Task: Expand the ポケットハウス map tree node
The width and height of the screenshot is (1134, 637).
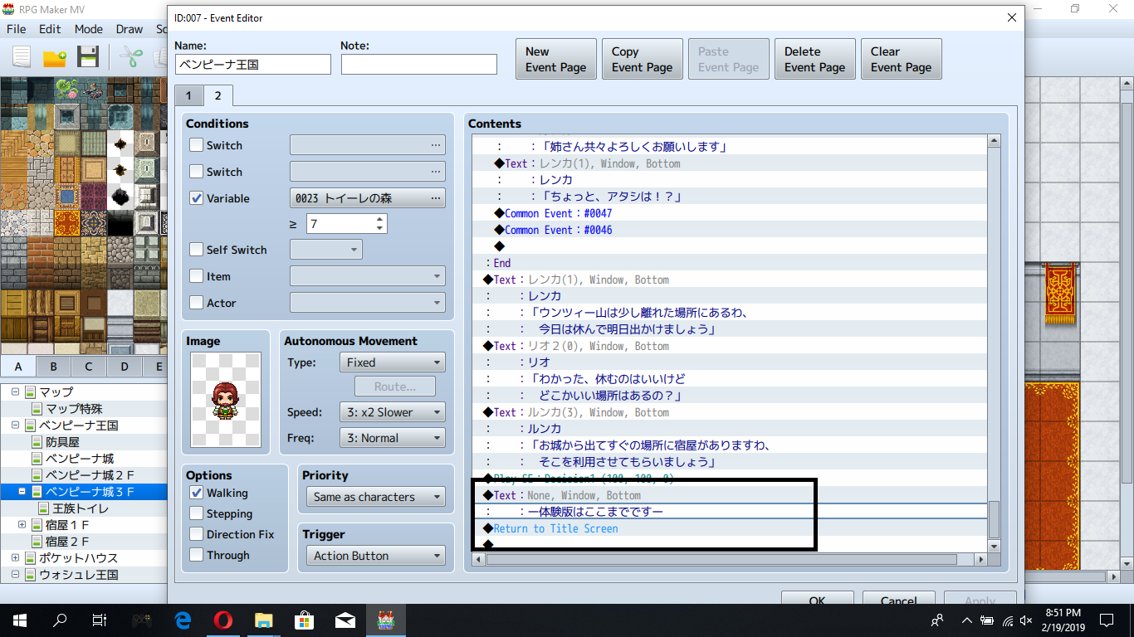Action: tap(15, 557)
